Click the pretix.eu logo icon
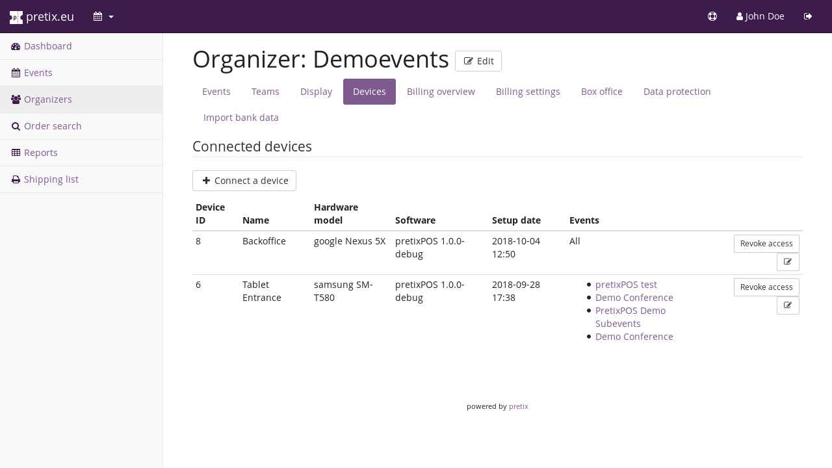 pos(16,17)
